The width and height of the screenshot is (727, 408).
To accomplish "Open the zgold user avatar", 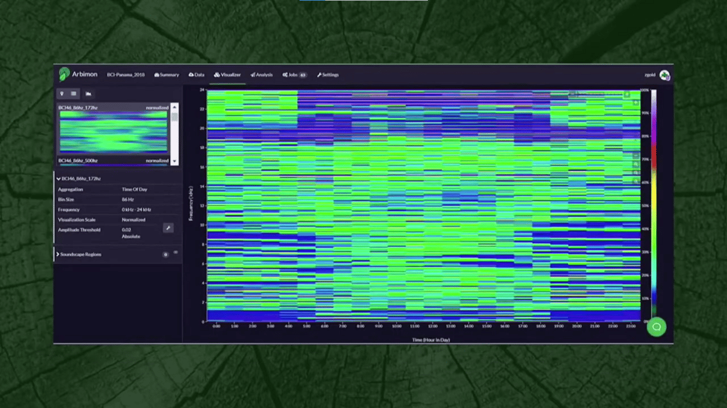I will (665, 75).
